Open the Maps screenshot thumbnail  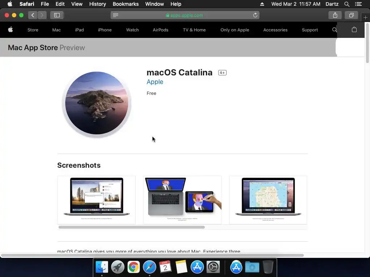[x=268, y=200]
